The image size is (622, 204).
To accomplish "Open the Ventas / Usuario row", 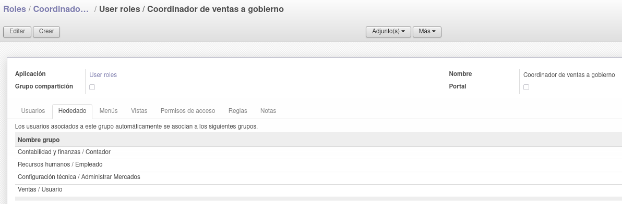I will pyautogui.click(x=318, y=190).
